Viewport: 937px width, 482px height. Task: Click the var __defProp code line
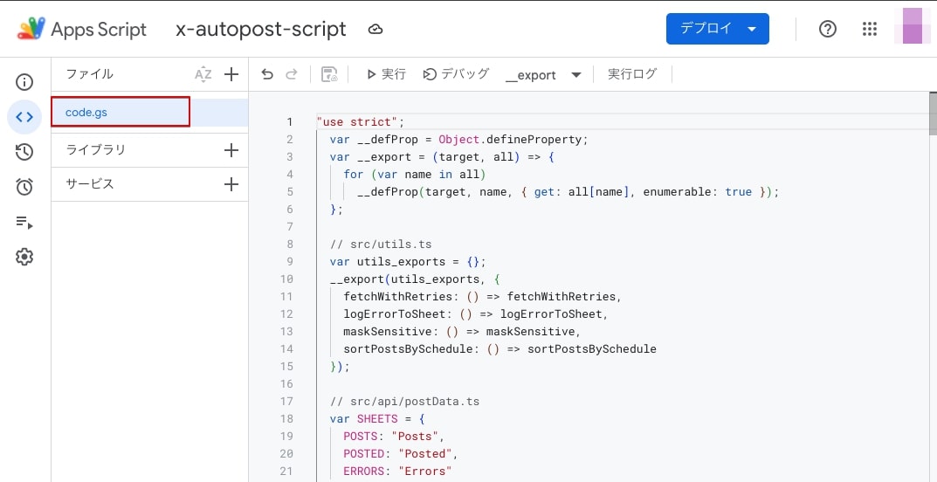459,139
